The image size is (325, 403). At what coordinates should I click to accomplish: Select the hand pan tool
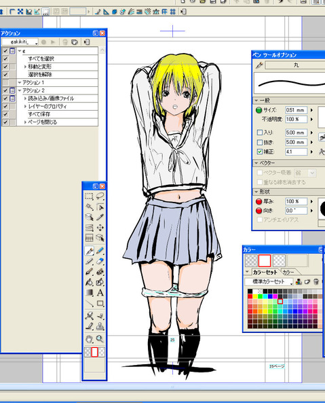(x=89, y=338)
